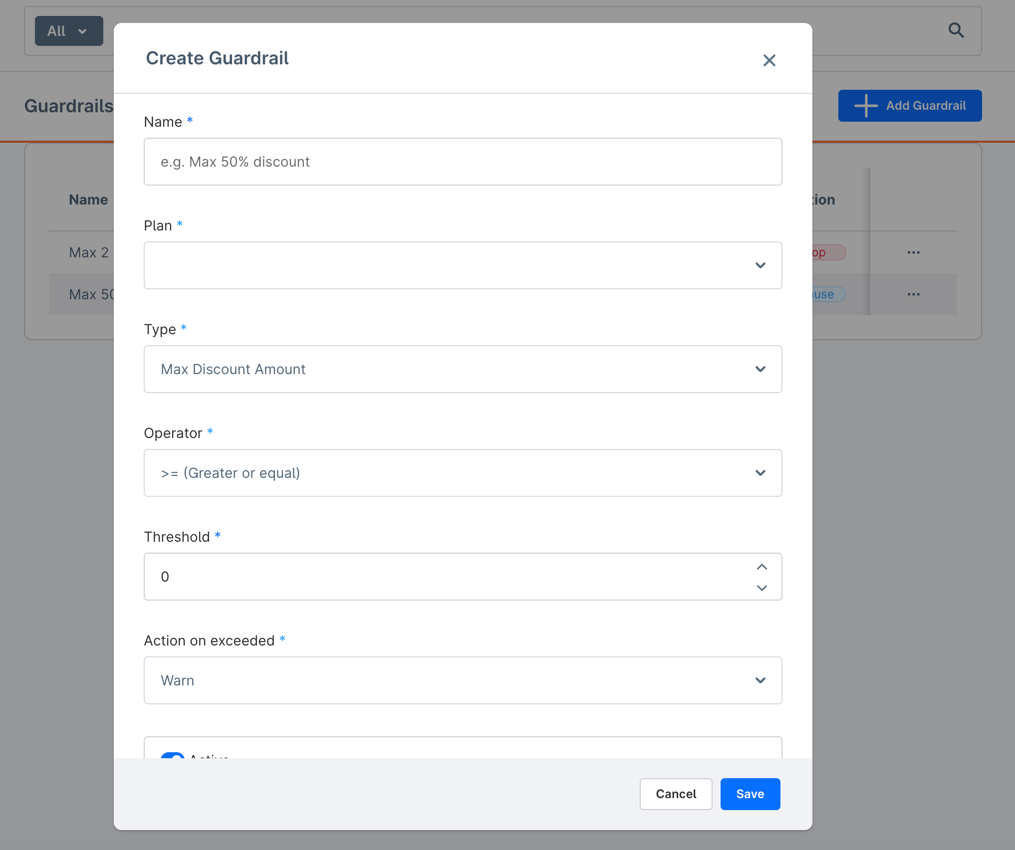Image resolution: width=1015 pixels, height=850 pixels.
Task: Increment Threshold using the up stepper arrow
Action: pos(761,566)
